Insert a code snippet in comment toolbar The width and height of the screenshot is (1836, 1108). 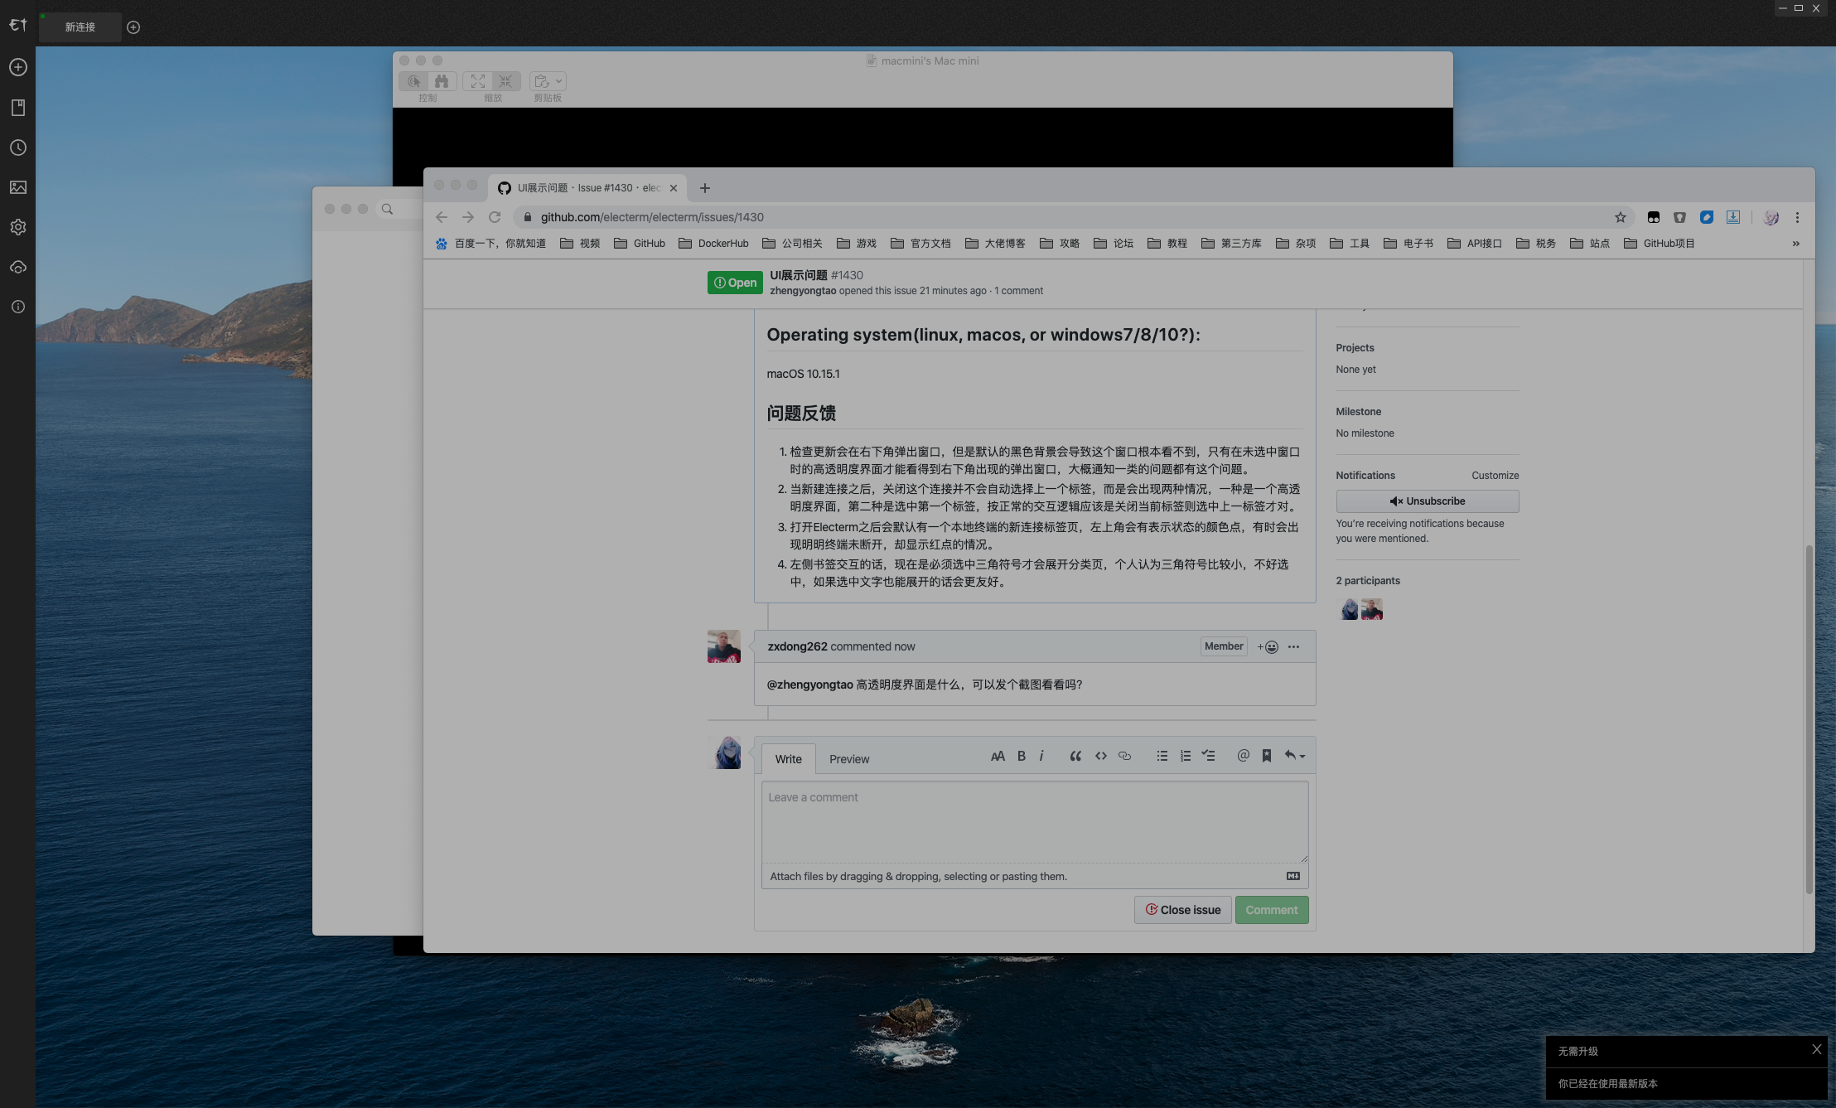tap(1100, 756)
